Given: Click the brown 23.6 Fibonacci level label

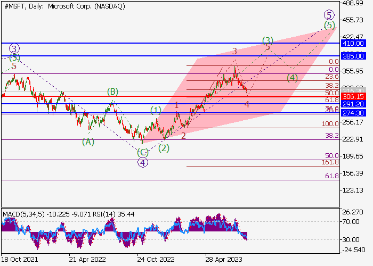Looking at the screenshot, I should pos(332,77).
